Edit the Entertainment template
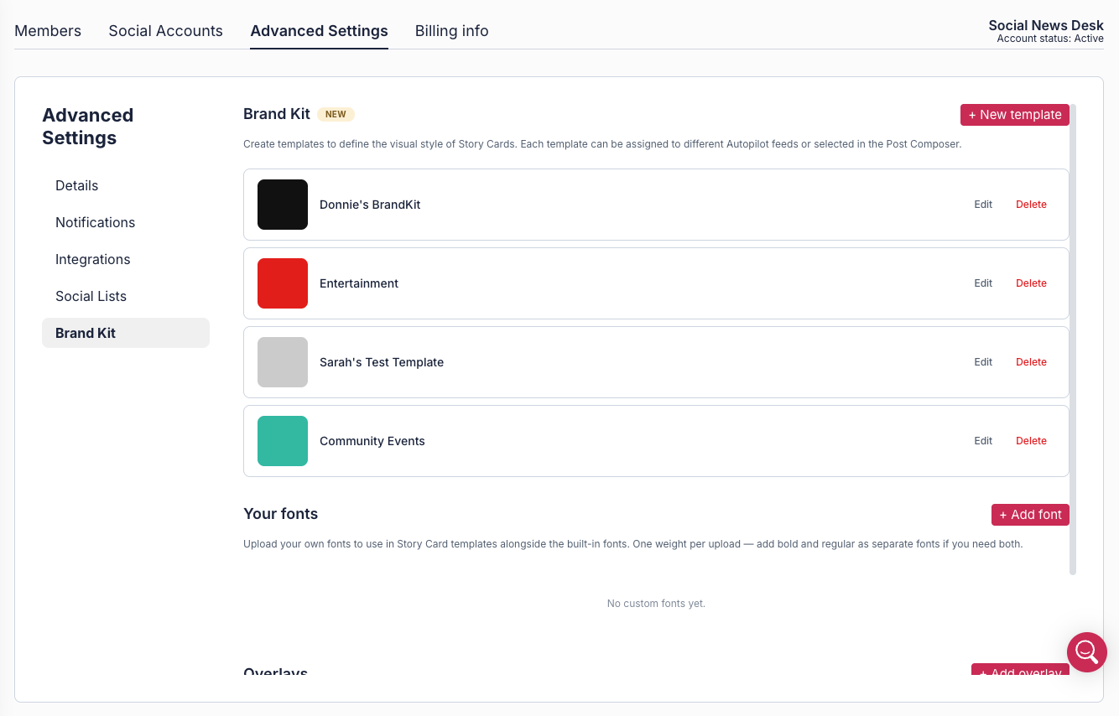1119x716 pixels. 983,283
